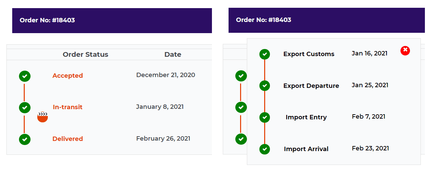
Task: Click the Import Entry checkmark icon
Action: tap(265, 117)
